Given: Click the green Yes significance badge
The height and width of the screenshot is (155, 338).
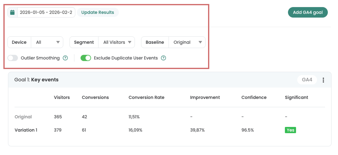Looking at the screenshot, I should pyautogui.click(x=290, y=130).
